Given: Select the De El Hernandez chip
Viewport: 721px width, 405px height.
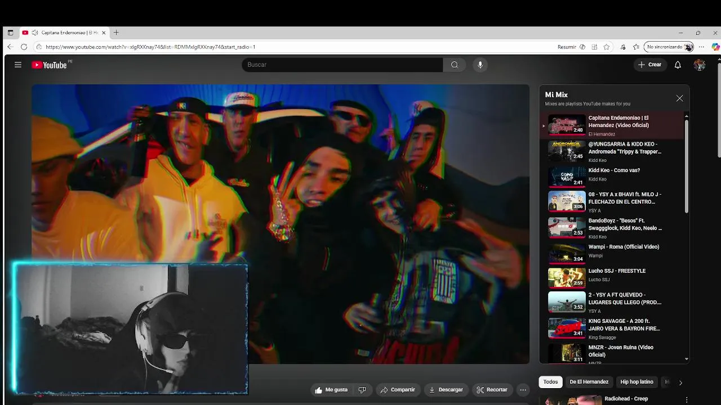Looking at the screenshot, I should click(589, 382).
